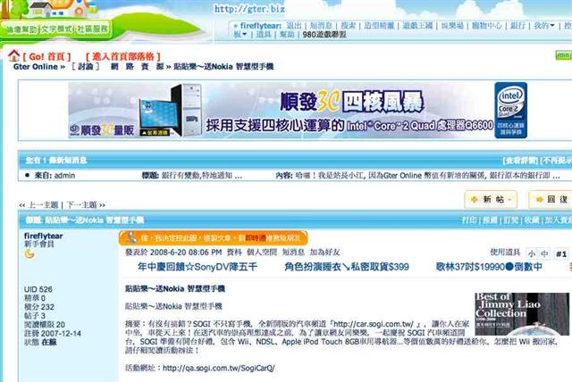Open the 道具 items link
Image resolution: width=572 pixels, height=382 pixels.
[264, 35]
